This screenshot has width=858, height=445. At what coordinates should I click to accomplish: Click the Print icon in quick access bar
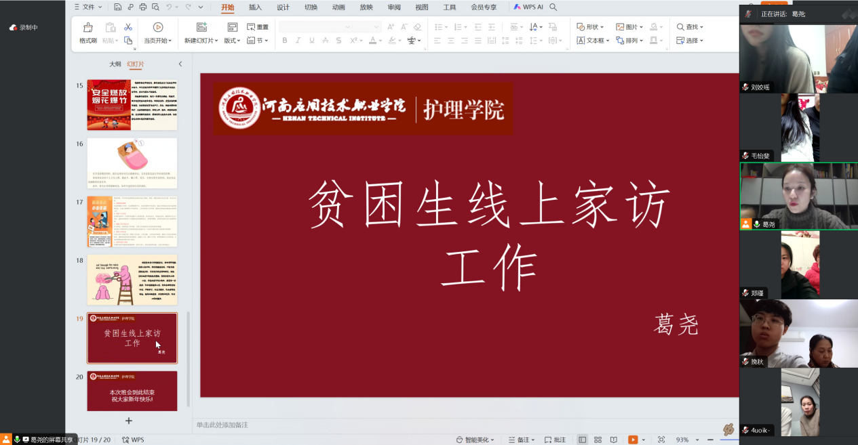tap(142, 7)
